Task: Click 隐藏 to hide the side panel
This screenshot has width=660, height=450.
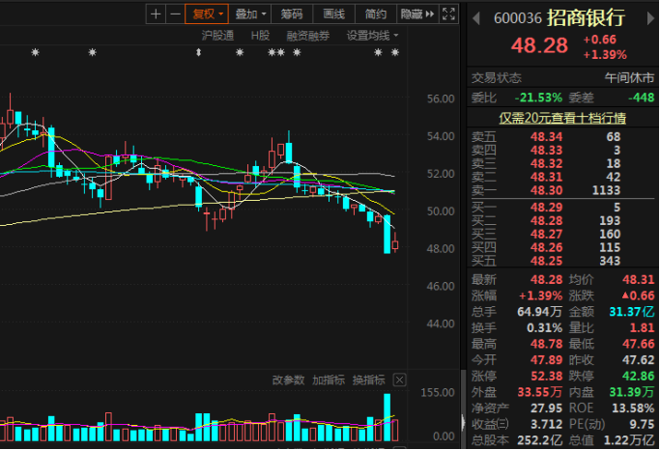Action: pos(417,14)
